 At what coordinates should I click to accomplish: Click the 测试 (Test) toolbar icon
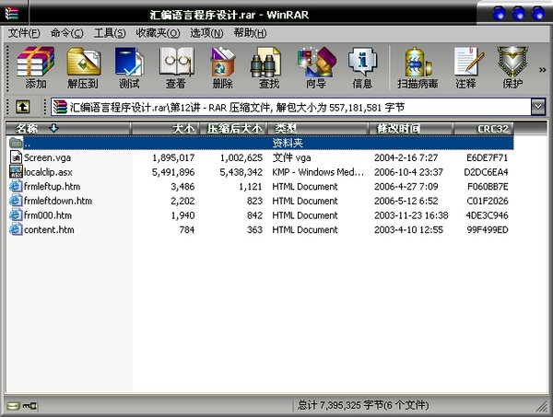[x=129, y=66]
